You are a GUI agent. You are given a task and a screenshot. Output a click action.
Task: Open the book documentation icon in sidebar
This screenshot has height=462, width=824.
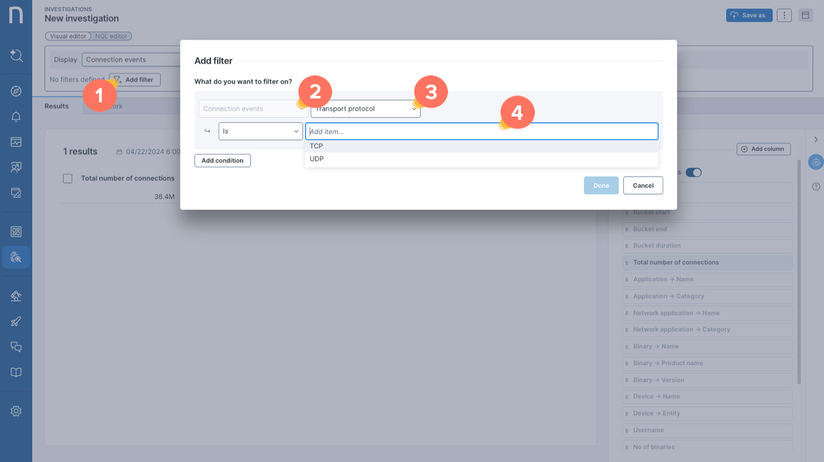tap(16, 373)
